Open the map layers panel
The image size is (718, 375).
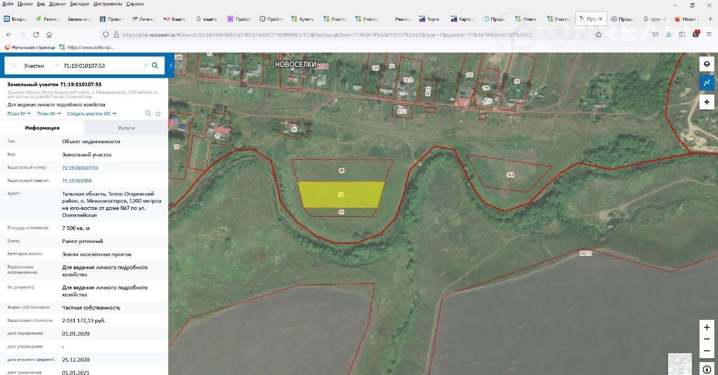(x=707, y=64)
